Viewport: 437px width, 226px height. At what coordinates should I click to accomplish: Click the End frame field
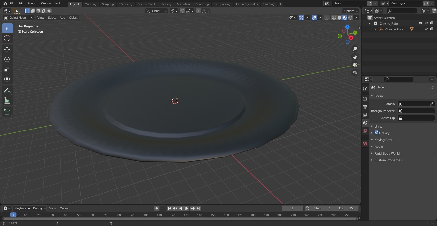coord(347,208)
